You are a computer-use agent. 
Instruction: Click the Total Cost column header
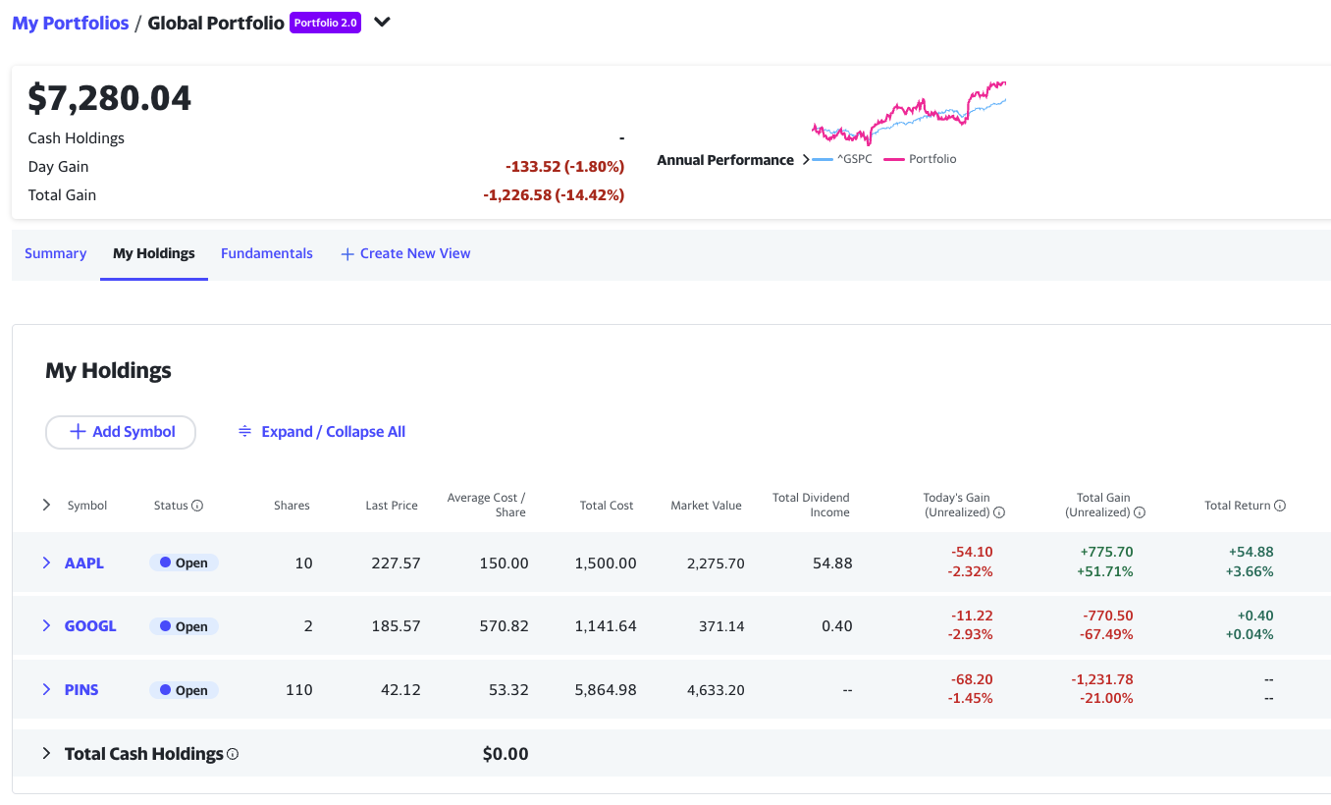click(x=607, y=506)
